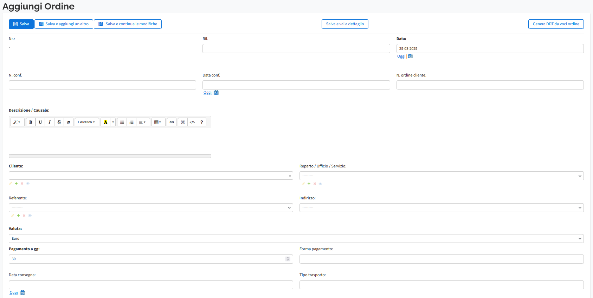The width and height of the screenshot is (593, 298).
Task: Open the text color options arrow
Action: [x=113, y=122]
